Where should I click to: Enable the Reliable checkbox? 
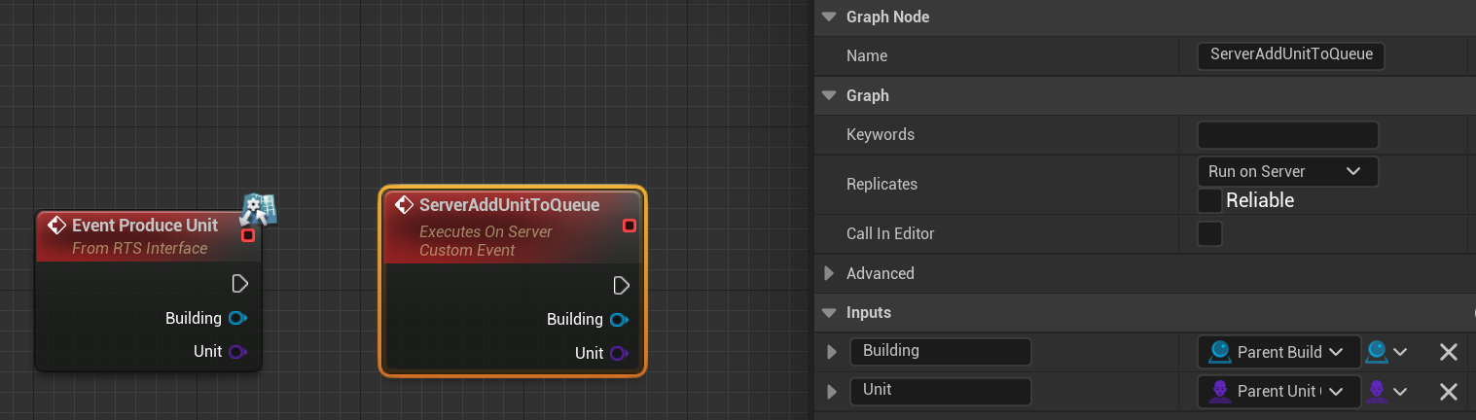pyautogui.click(x=1209, y=200)
